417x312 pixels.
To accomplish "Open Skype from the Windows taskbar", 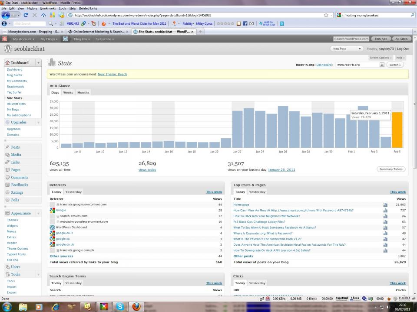I will [x=120, y=307].
